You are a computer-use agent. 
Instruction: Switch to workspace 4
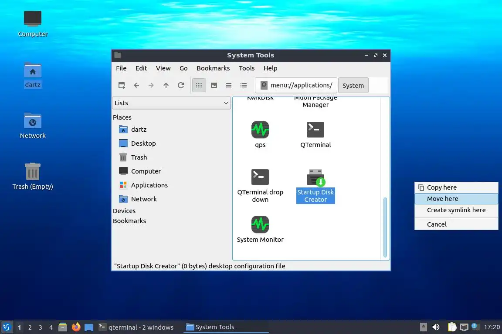pos(51,327)
